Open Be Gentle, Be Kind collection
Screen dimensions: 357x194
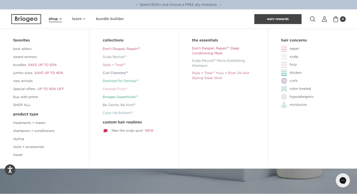(119, 105)
